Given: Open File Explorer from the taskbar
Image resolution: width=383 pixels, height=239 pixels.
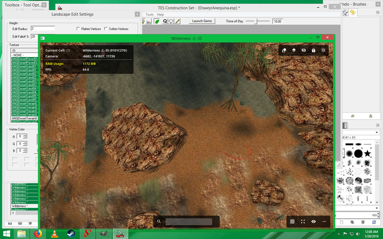Looking at the screenshot, I should tap(21, 234).
